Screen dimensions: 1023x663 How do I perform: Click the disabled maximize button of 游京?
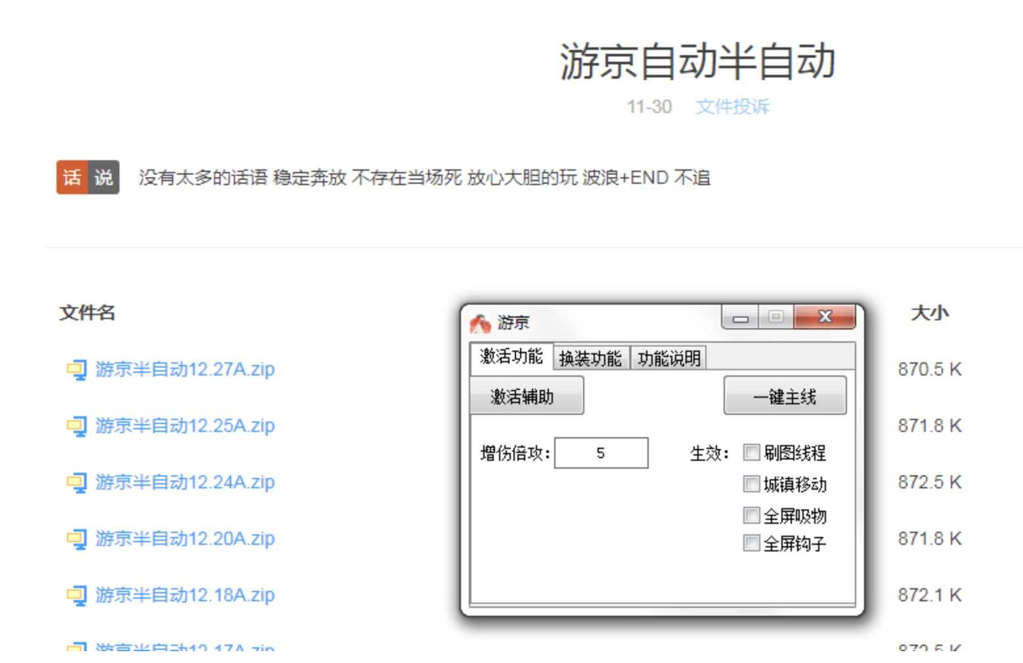775,318
